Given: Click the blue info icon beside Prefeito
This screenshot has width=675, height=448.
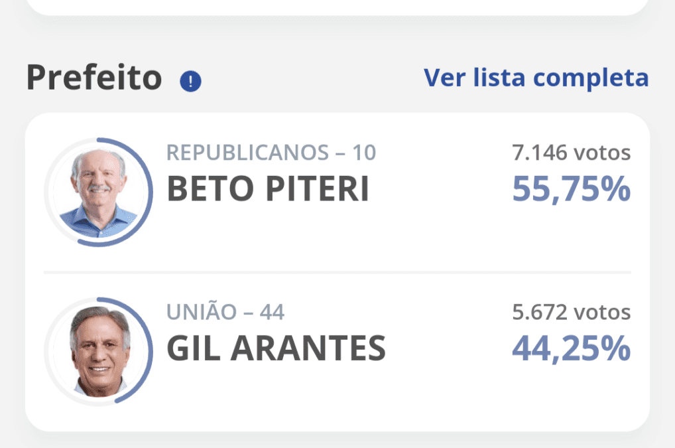Looking at the screenshot, I should coord(190,82).
